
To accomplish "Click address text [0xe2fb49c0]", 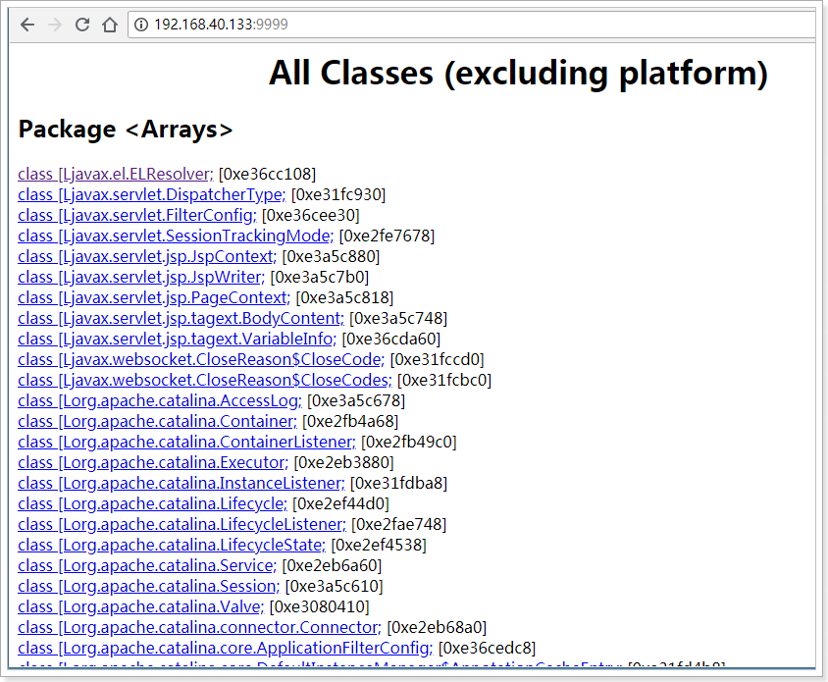I will pyautogui.click(x=409, y=442).
